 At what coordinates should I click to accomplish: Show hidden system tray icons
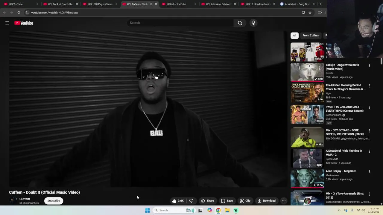click(339, 210)
